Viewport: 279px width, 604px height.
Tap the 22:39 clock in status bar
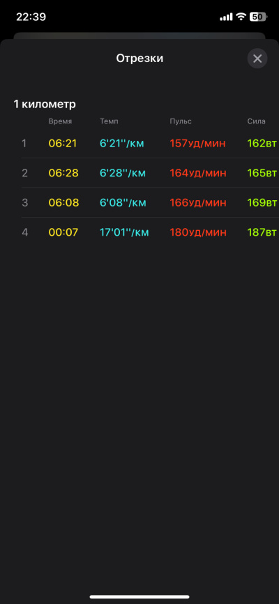point(31,17)
